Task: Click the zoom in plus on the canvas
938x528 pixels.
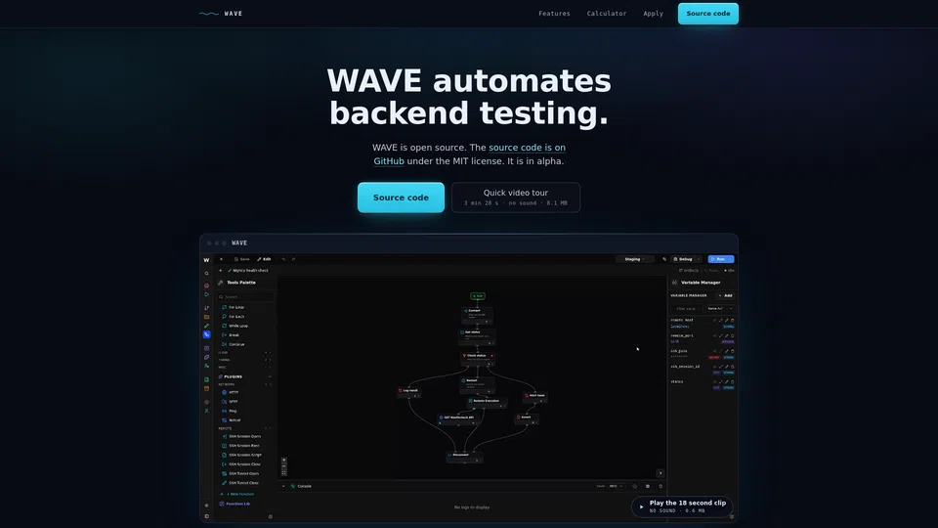Action: (284, 461)
